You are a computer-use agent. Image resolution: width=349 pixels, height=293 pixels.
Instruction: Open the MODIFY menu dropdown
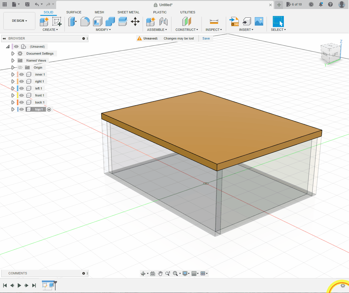[103, 30]
